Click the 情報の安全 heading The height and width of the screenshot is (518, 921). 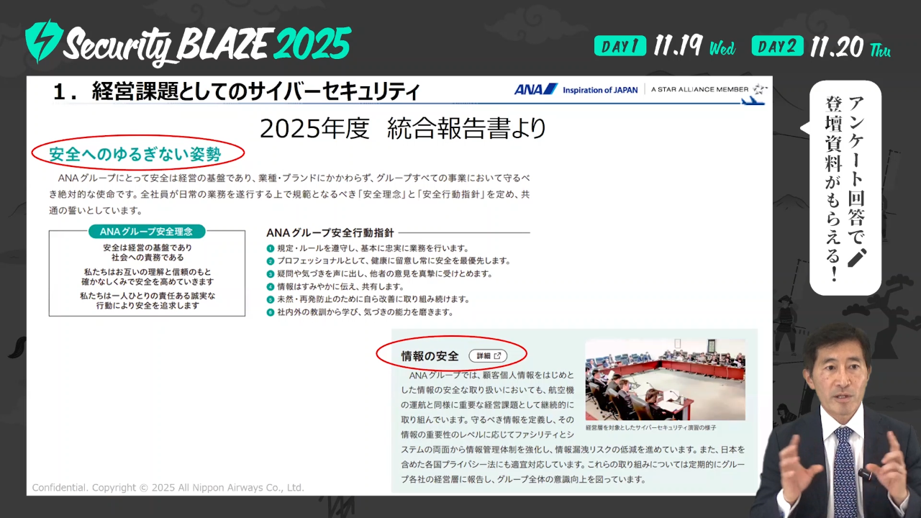coord(430,356)
